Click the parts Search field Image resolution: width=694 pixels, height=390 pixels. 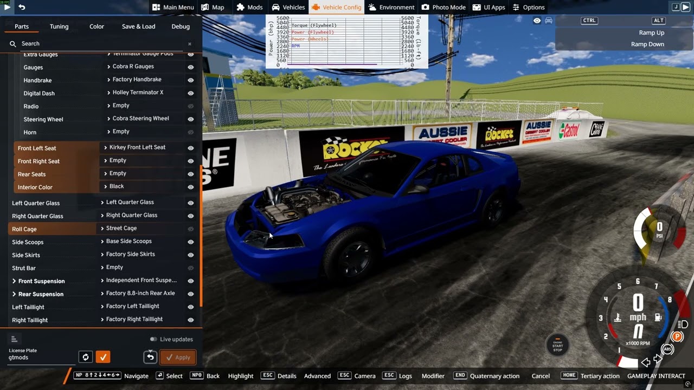[x=103, y=43]
